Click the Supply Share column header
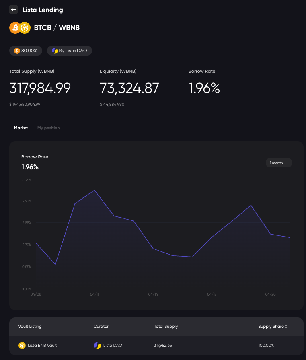Screen dimensions: 306x360 (271, 327)
